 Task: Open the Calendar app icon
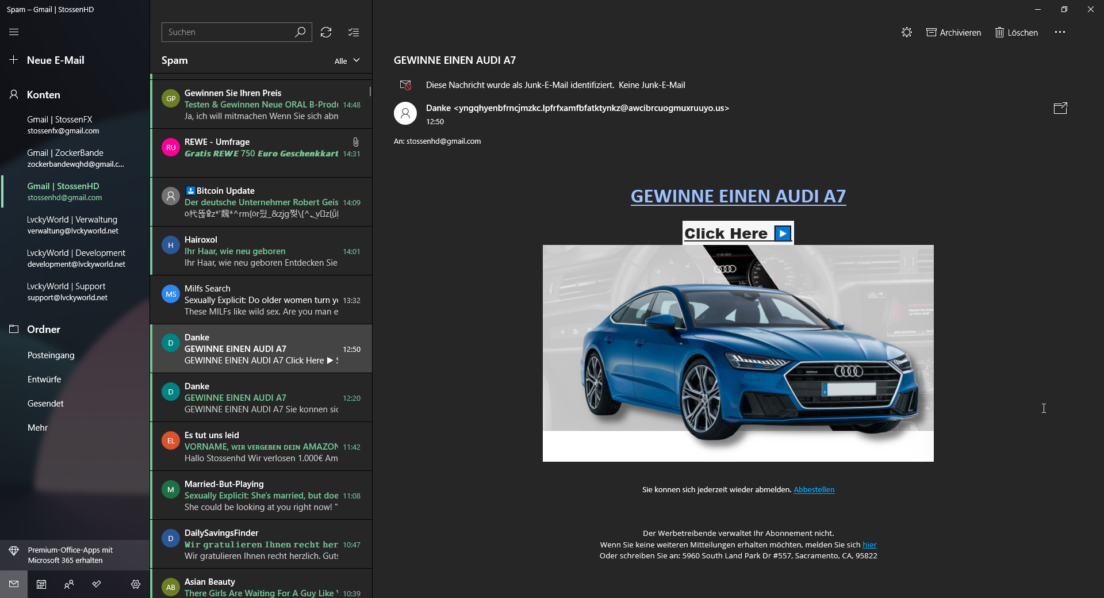click(x=41, y=584)
